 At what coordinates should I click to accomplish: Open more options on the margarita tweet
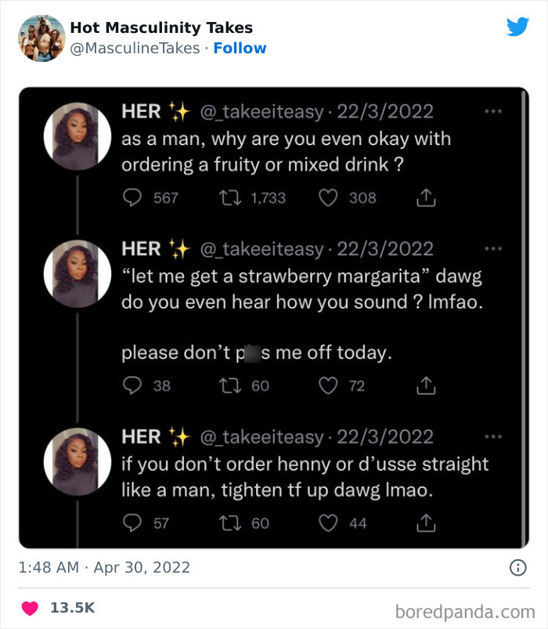[x=494, y=248]
